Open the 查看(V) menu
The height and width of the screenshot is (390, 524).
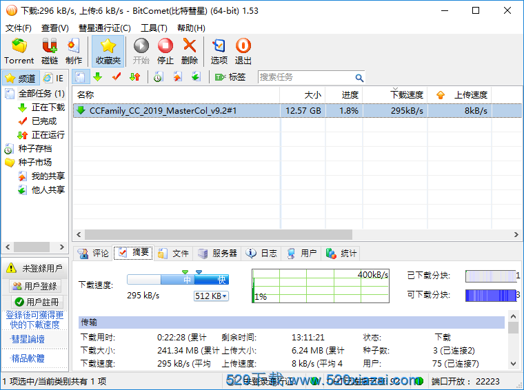point(54,28)
